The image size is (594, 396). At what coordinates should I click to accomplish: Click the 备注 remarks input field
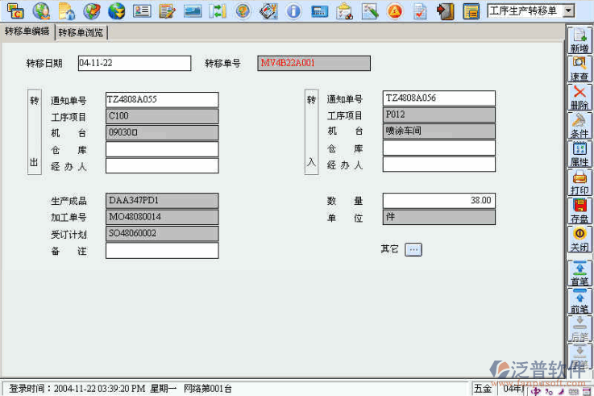click(161, 251)
